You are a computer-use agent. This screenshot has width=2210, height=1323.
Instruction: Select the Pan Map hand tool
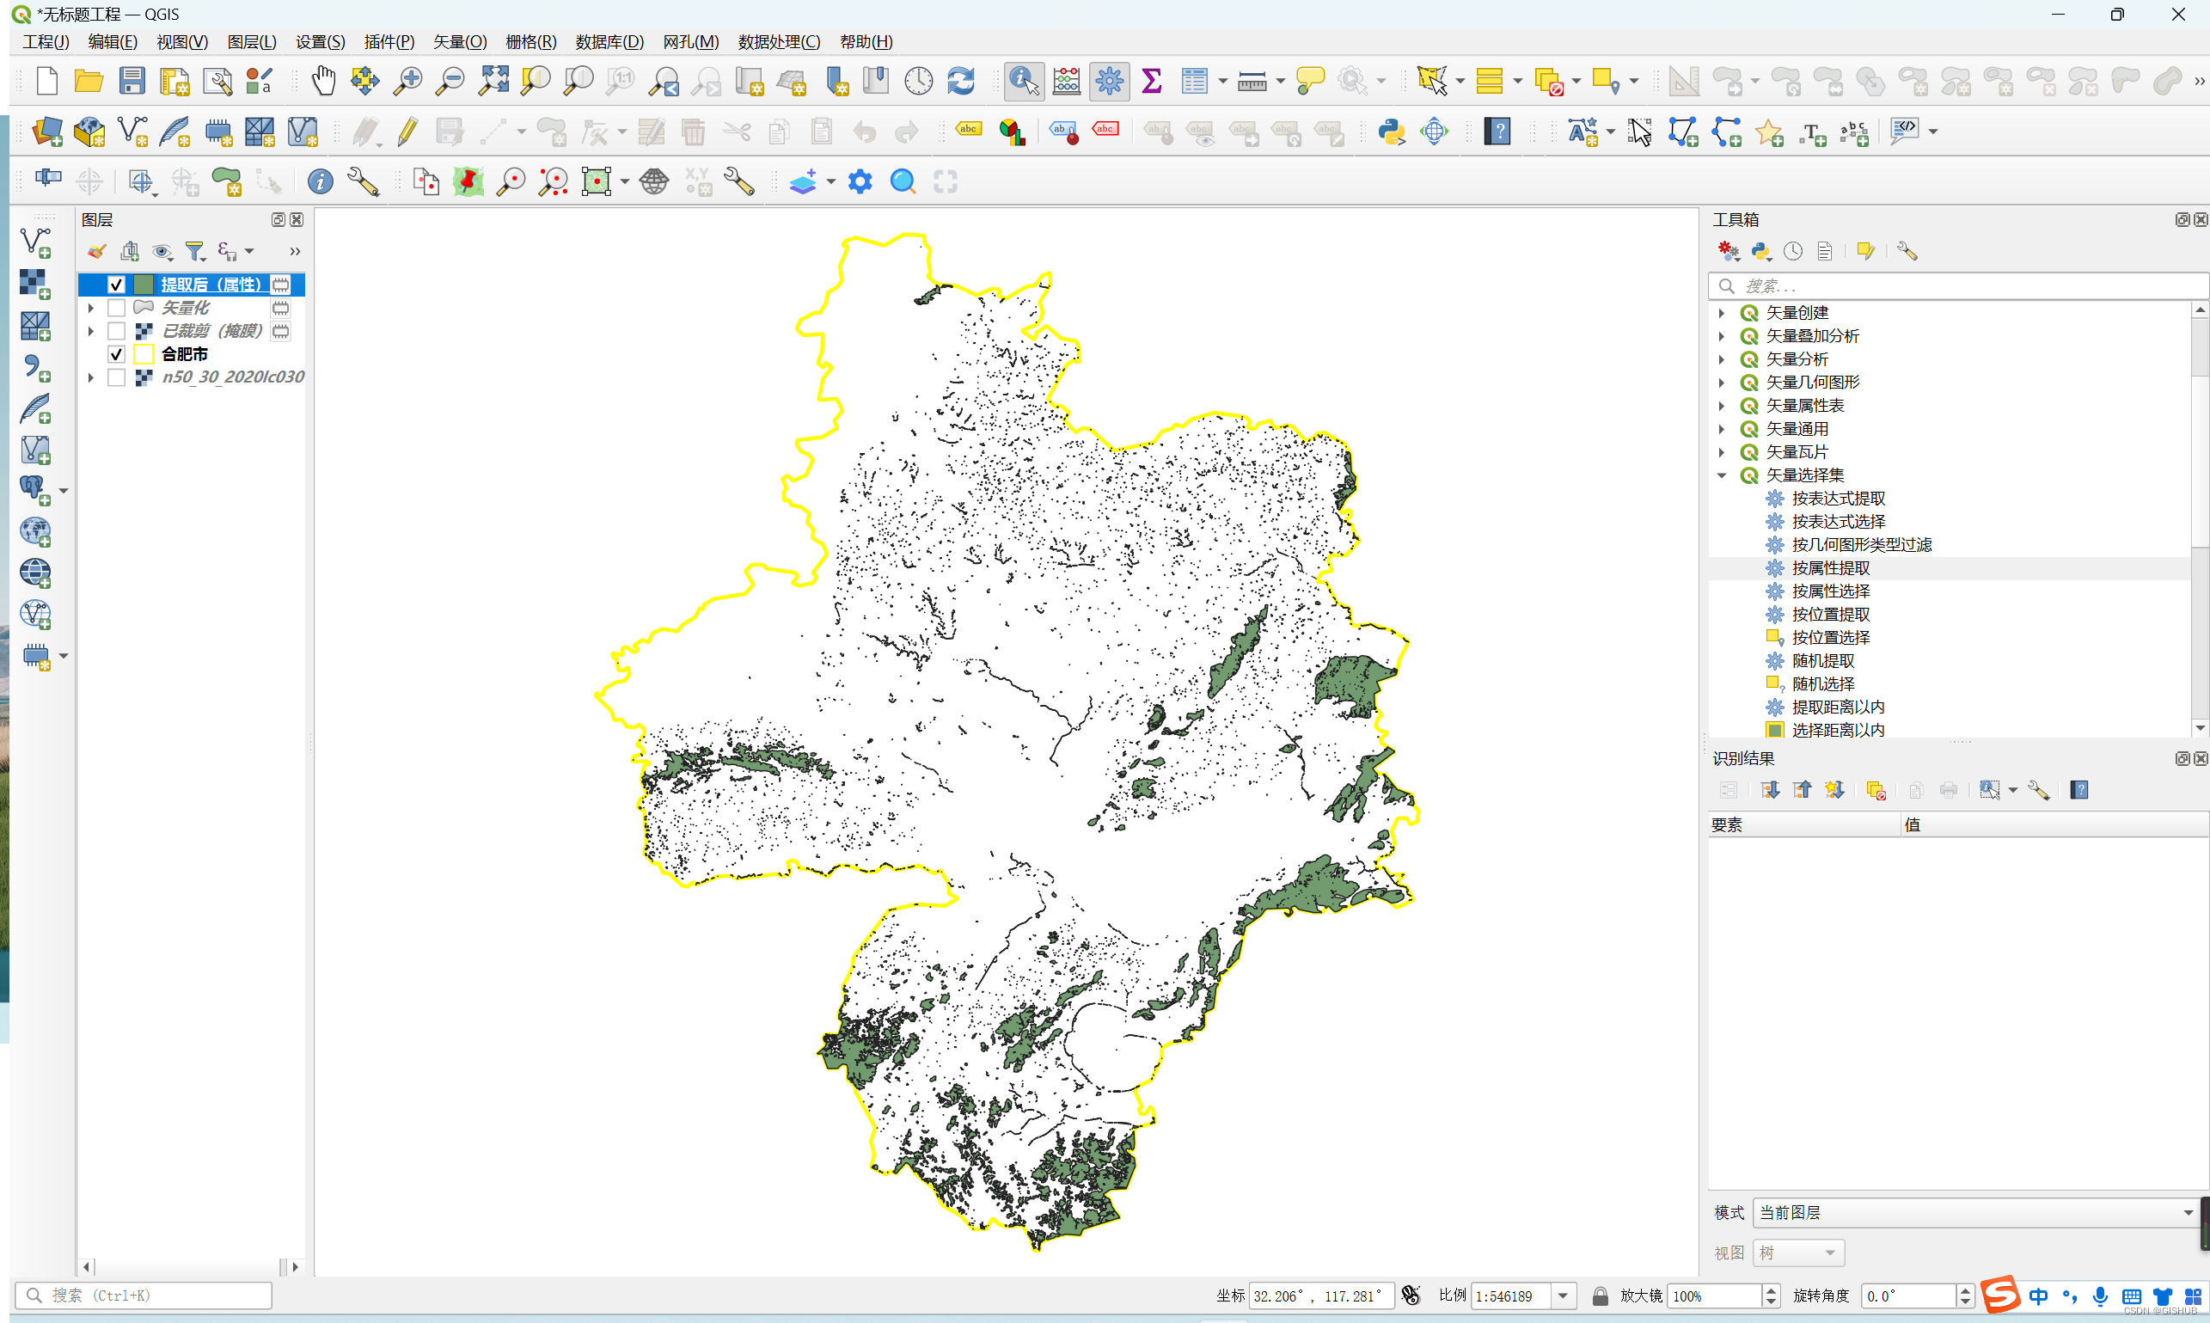coord(323,81)
